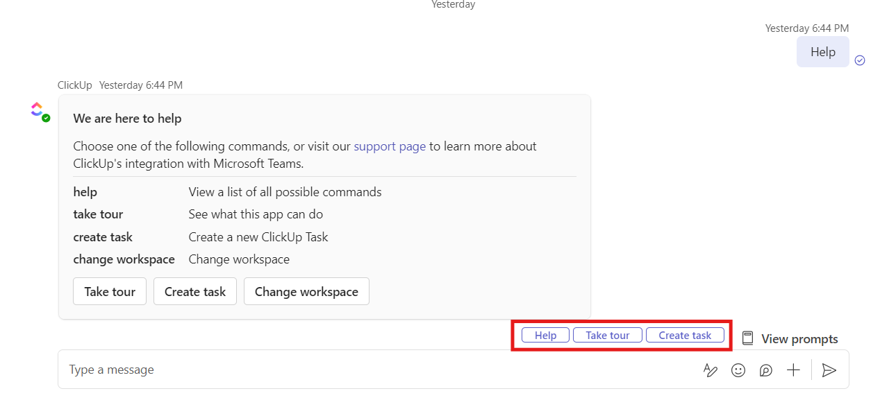This screenshot has width=880, height=407.
Task: Click the sent checkmark status icon
Action: pos(860,60)
